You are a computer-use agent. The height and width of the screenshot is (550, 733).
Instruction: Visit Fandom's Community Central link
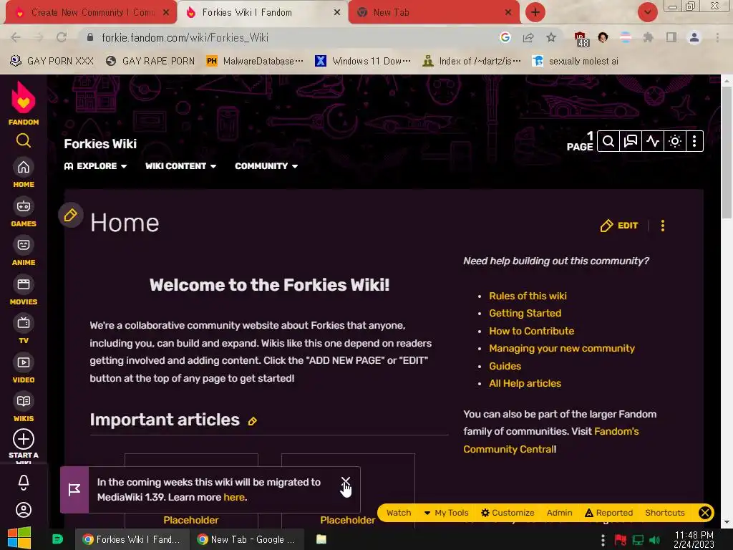pos(550,440)
